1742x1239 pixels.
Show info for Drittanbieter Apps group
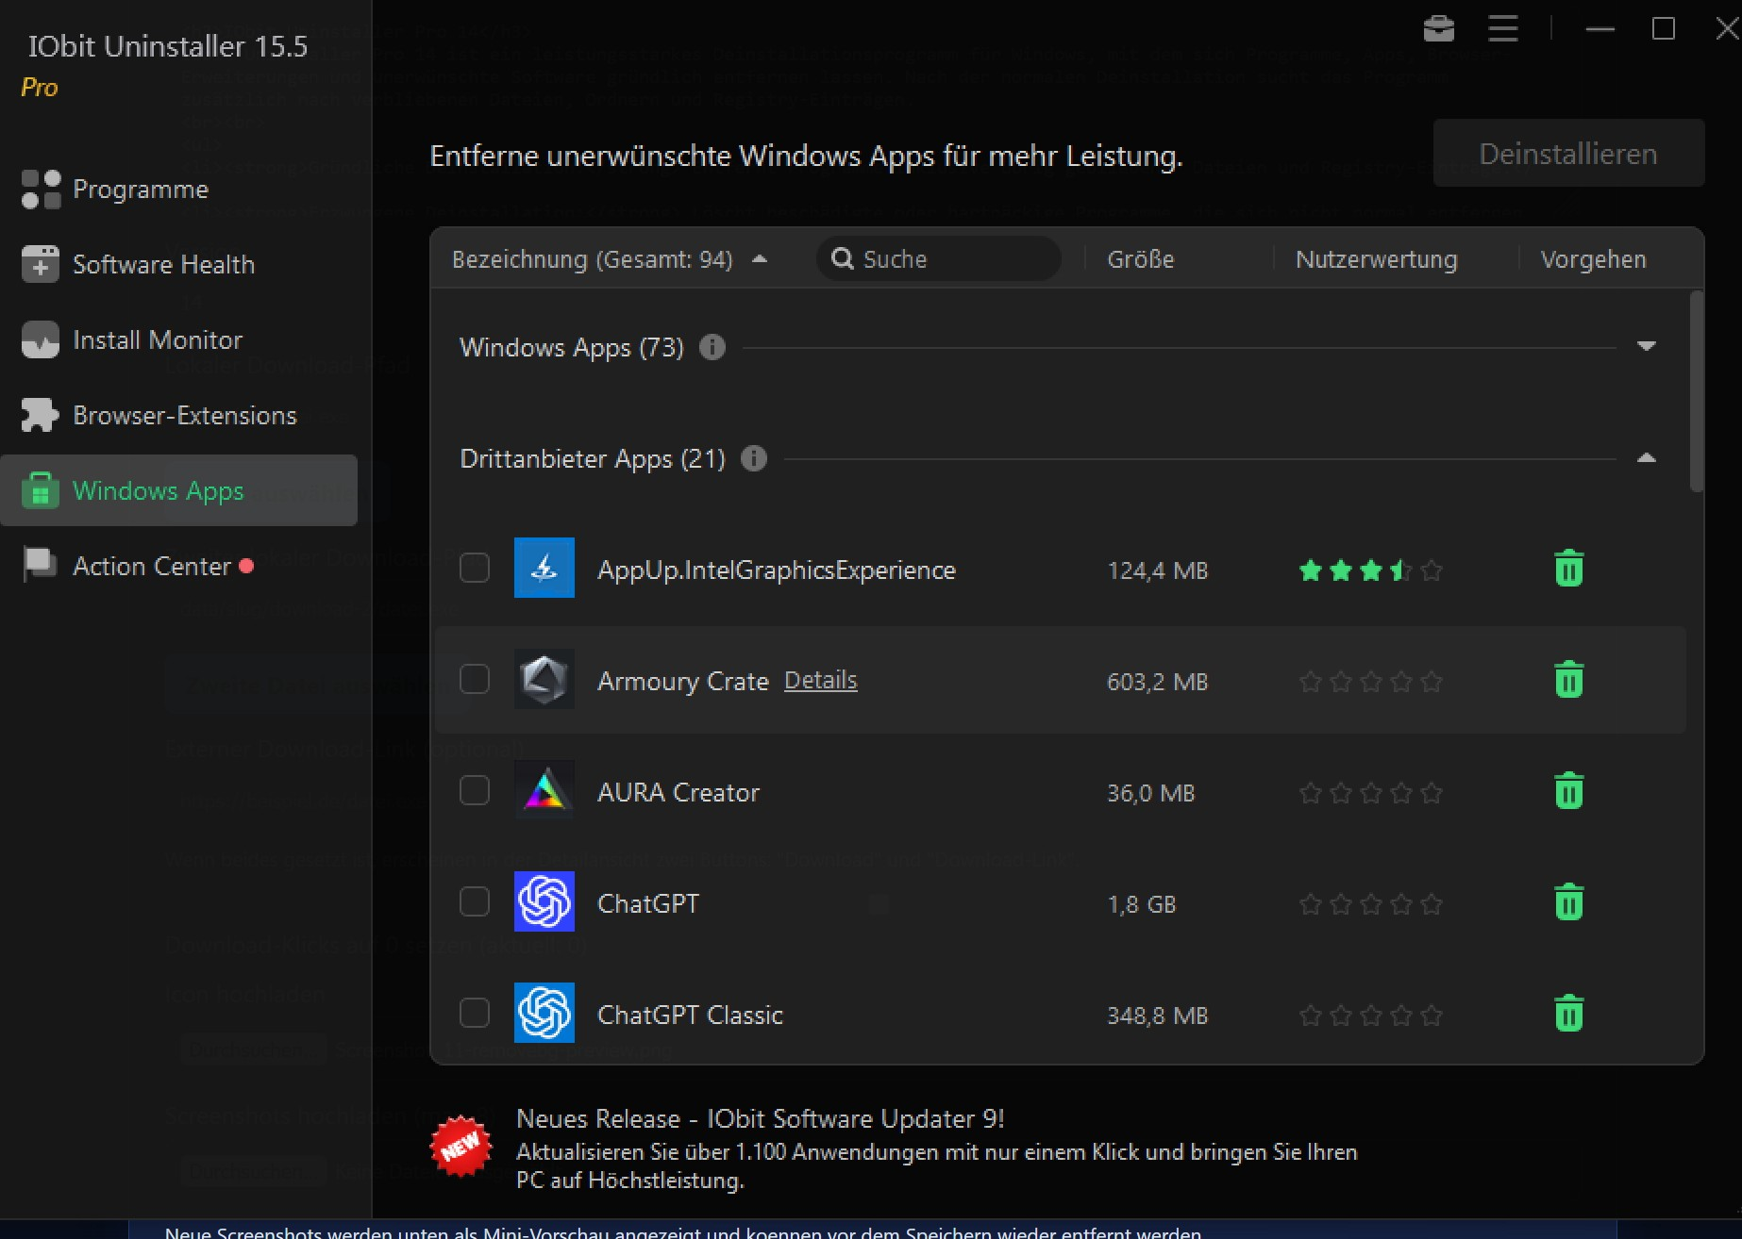tap(754, 458)
